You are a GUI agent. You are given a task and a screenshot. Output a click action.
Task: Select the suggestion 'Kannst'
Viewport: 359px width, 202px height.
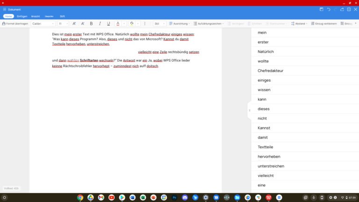[x=305, y=128]
